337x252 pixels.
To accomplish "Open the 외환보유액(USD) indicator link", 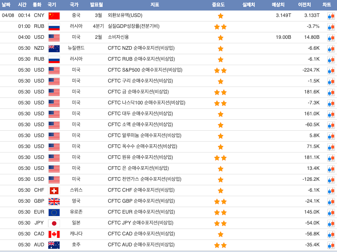I will point(125,15).
